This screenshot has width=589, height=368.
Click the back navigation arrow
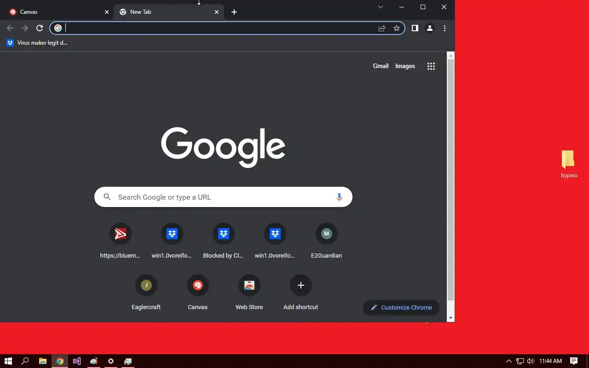click(x=10, y=28)
